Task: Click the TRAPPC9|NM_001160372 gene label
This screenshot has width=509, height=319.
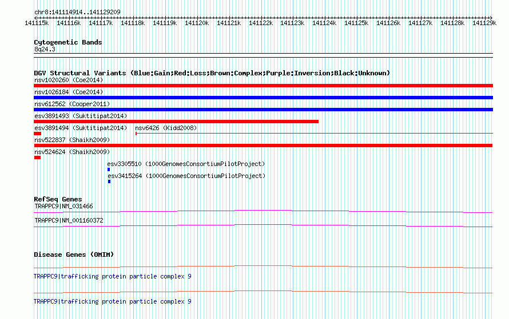Action: pyautogui.click(x=69, y=220)
